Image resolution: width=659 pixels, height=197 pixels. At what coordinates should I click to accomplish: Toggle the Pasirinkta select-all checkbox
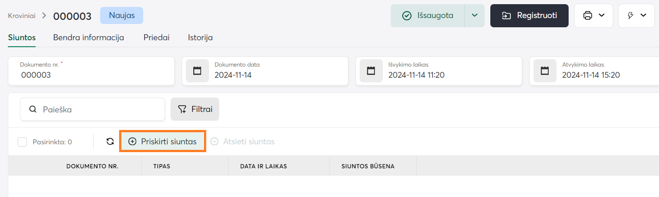[22, 142]
